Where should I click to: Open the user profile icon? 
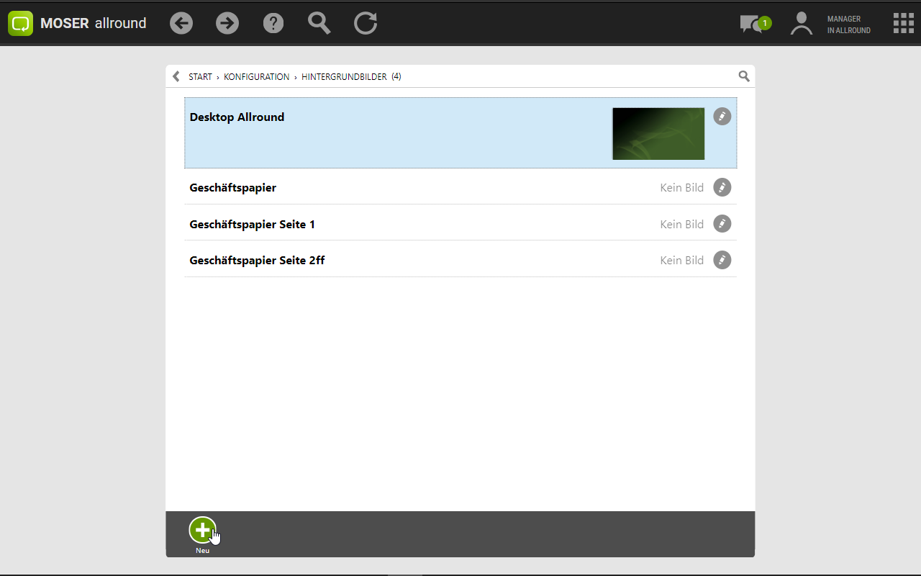(801, 23)
